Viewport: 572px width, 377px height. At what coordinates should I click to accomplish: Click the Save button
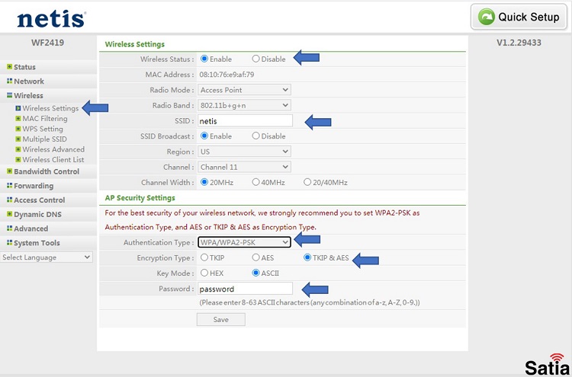click(x=221, y=319)
